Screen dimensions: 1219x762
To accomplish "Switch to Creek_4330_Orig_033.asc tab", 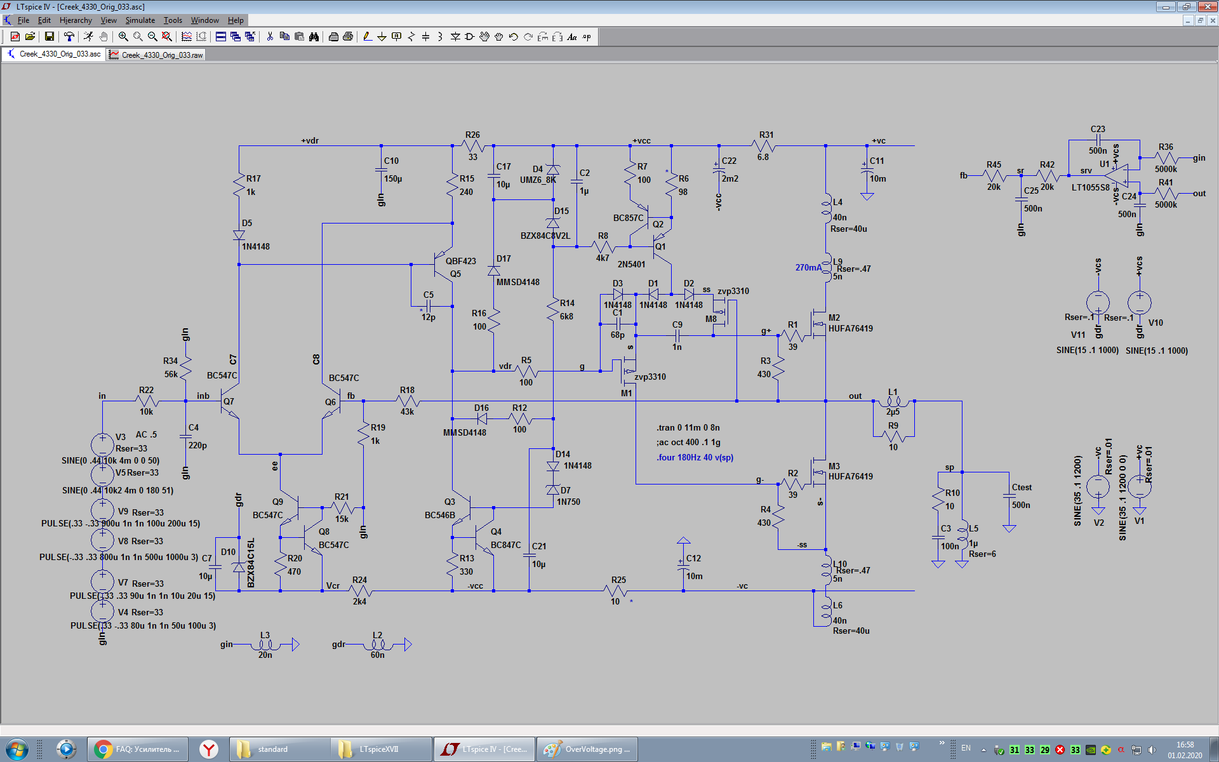I will click(x=55, y=54).
